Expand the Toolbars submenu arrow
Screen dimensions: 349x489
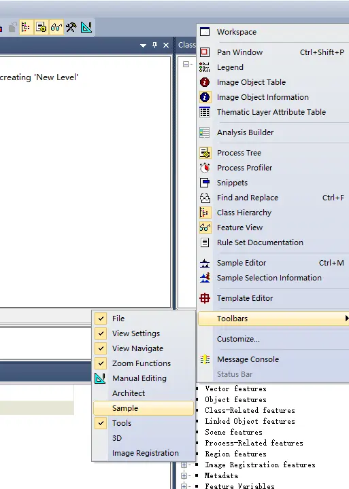pyautogui.click(x=346, y=318)
